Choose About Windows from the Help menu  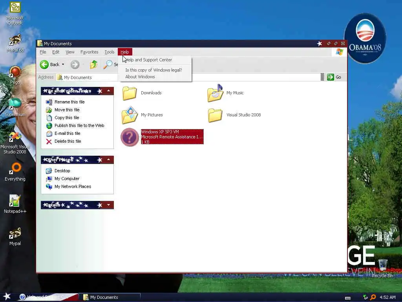(x=155, y=77)
